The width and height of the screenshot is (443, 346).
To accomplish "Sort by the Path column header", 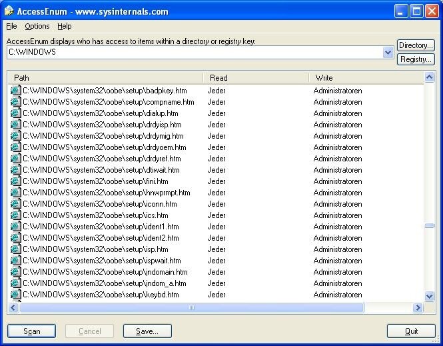I will (x=105, y=78).
